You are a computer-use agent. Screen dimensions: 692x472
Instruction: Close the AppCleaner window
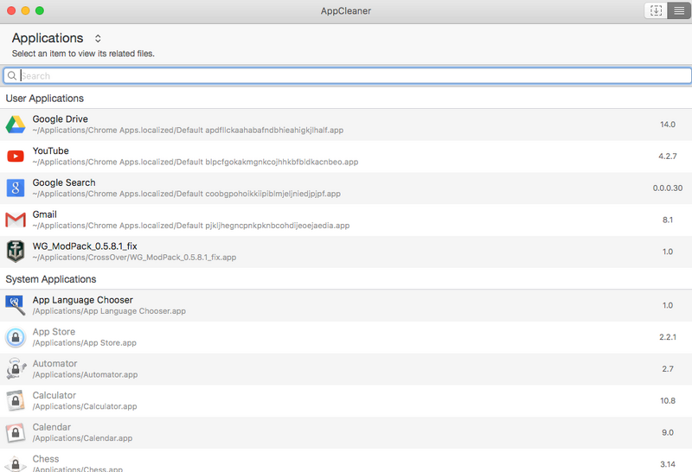click(11, 10)
